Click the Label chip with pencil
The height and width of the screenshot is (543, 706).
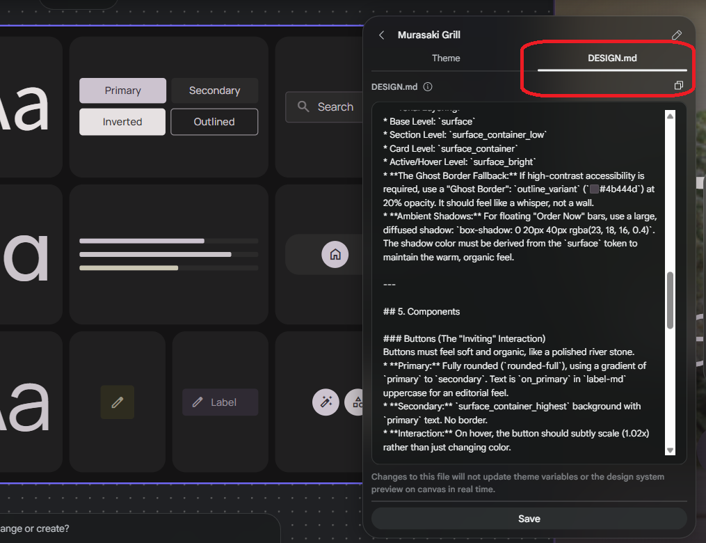[x=220, y=402]
